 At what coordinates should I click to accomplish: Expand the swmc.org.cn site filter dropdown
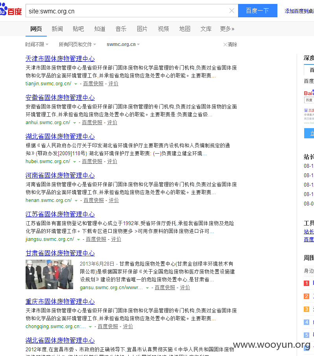click(123, 44)
